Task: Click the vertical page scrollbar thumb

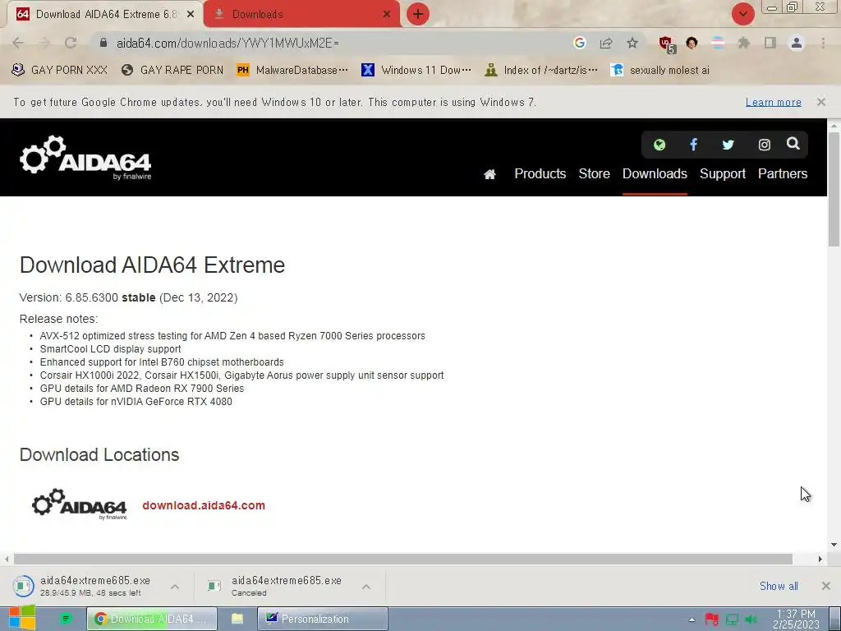Action: click(834, 188)
